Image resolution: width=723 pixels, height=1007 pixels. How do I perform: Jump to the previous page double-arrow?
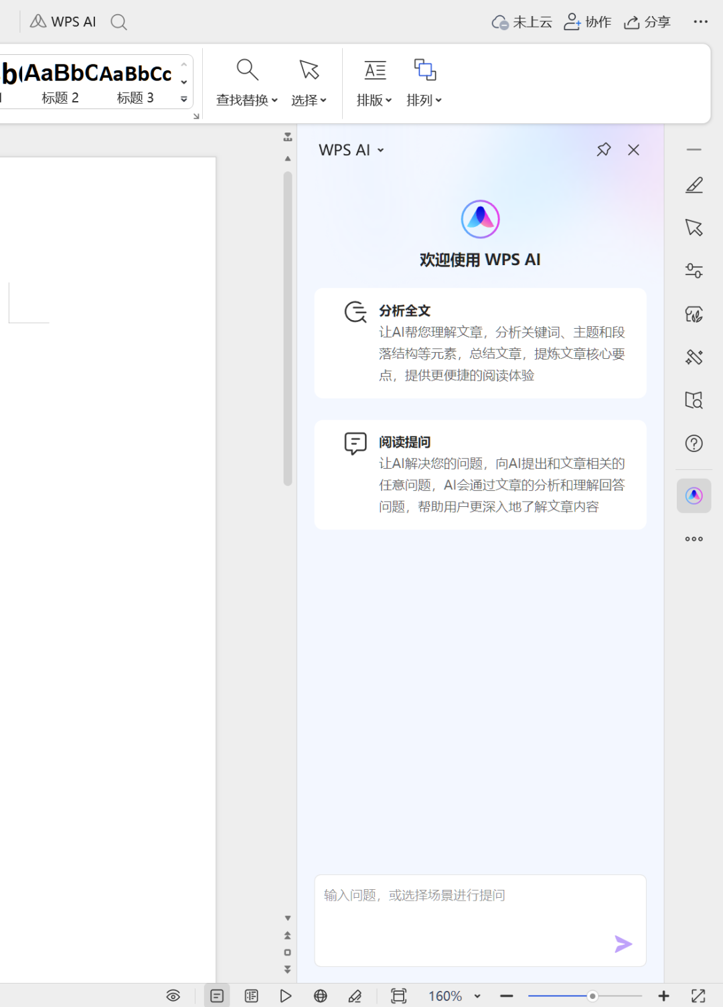(x=288, y=935)
